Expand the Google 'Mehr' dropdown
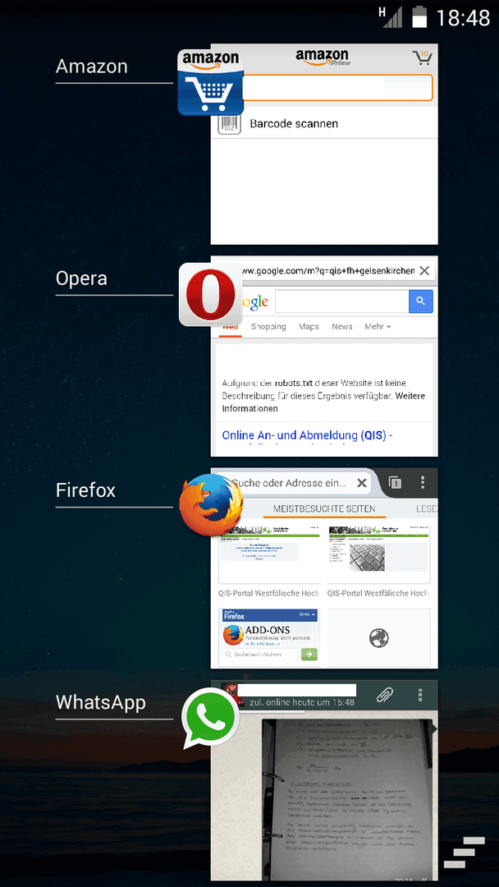This screenshot has width=499, height=887. (378, 326)
